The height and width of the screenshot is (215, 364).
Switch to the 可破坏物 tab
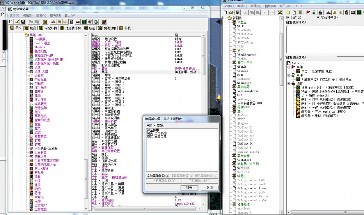point(48,28)
